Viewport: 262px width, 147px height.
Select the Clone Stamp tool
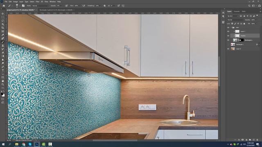[3, 45]
